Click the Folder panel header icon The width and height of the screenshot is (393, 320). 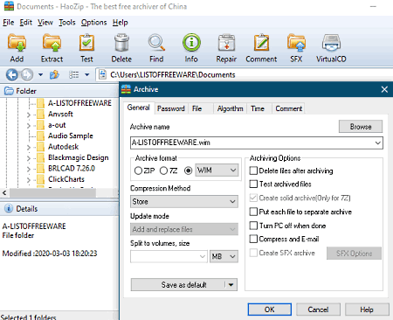9,91
